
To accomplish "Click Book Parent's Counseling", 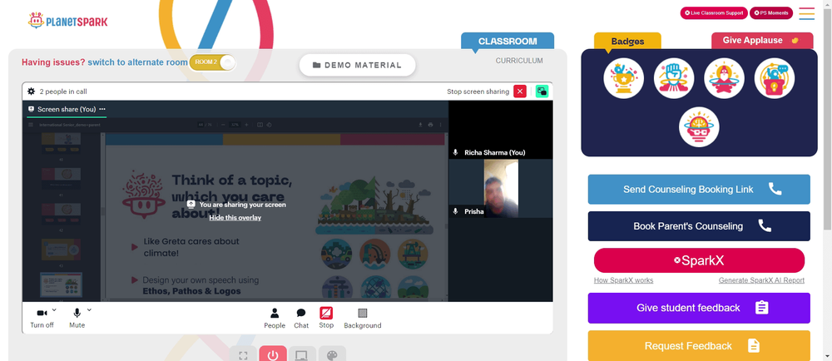I will pos(699,226).
